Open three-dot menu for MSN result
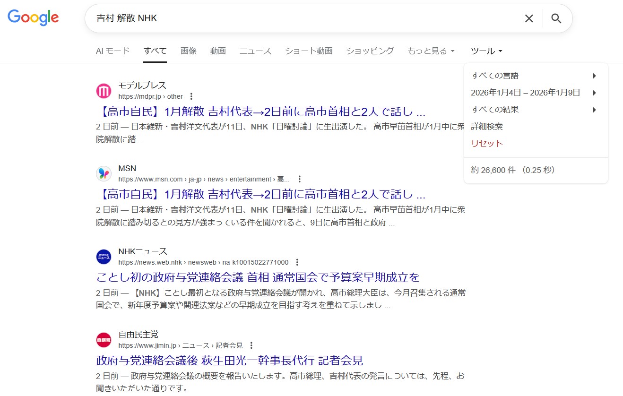Image resolution: width=623 pixels, height=396 pixels. click(299, 179)
